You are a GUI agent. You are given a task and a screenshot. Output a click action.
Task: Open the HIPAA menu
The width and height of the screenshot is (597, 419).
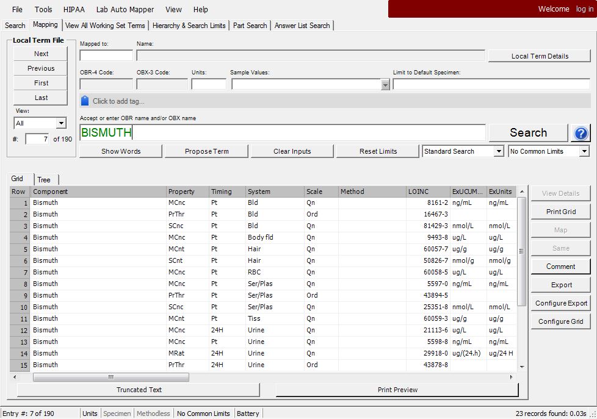[x=74, y=10]
